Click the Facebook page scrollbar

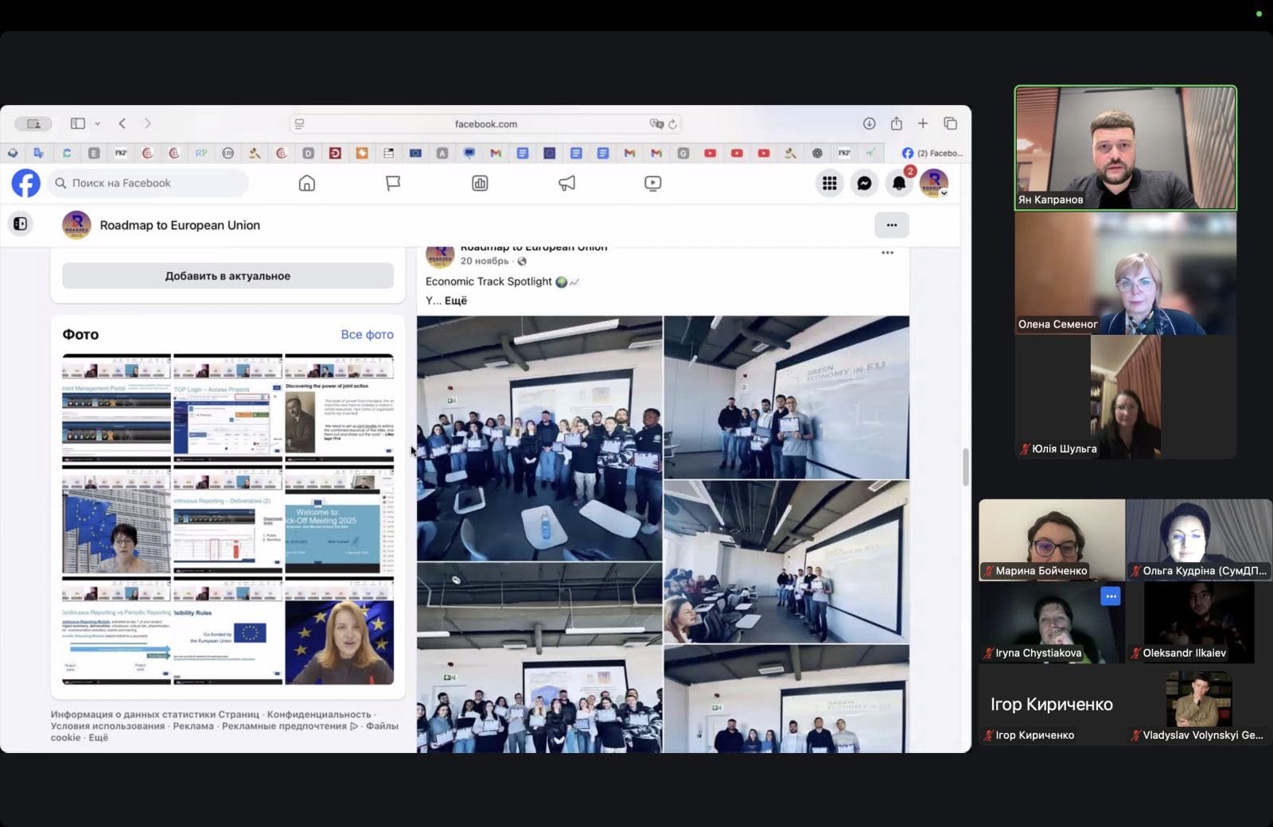pos(965,467)
